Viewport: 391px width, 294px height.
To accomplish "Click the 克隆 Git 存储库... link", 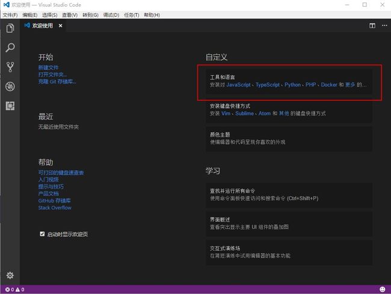I will click(57, 82).
